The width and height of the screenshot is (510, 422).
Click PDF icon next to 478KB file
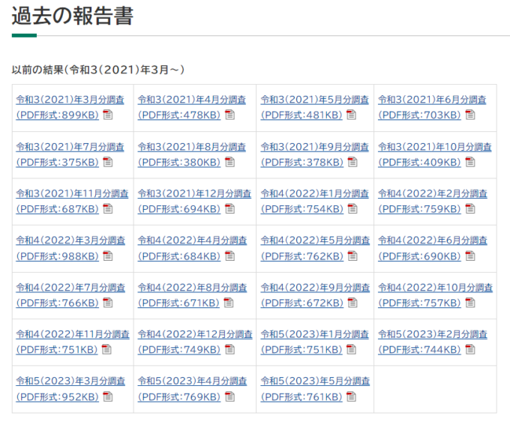[x=229, y=115]
